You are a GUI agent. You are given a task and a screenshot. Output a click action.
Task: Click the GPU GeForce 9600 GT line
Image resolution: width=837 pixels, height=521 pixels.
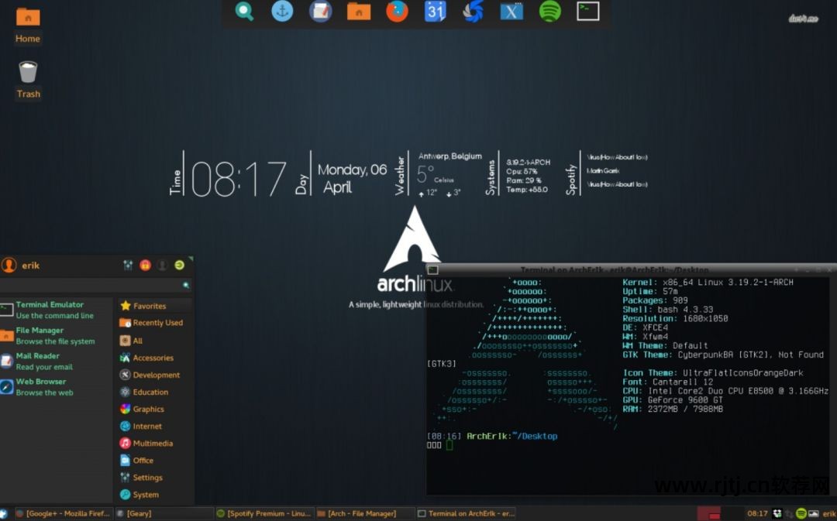point(673,400)
